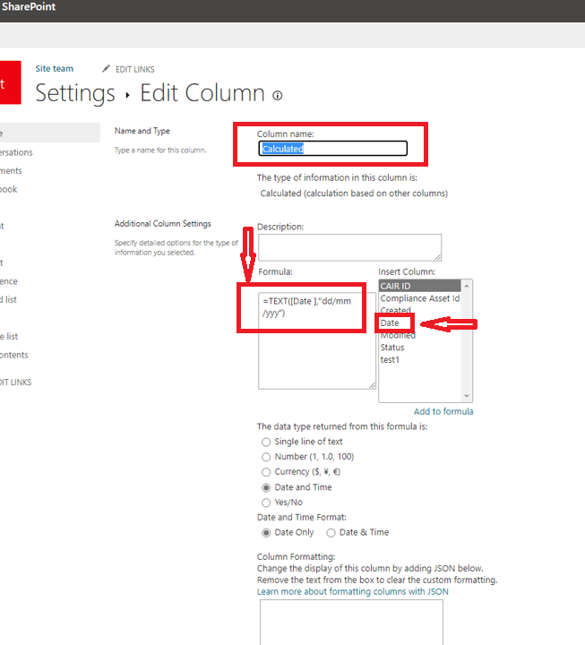Select the Currency radio button

pos(266,472)
